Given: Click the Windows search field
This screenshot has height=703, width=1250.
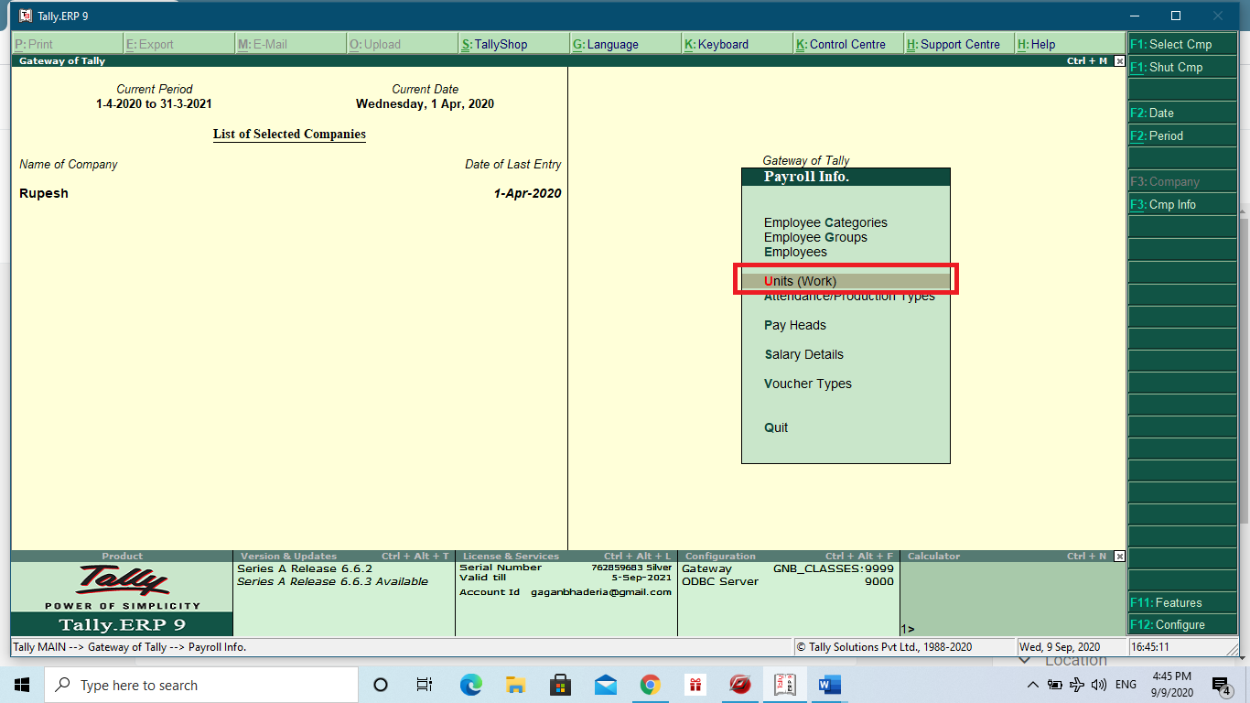Looking at the screenshot, I should [x=201, y=685].
